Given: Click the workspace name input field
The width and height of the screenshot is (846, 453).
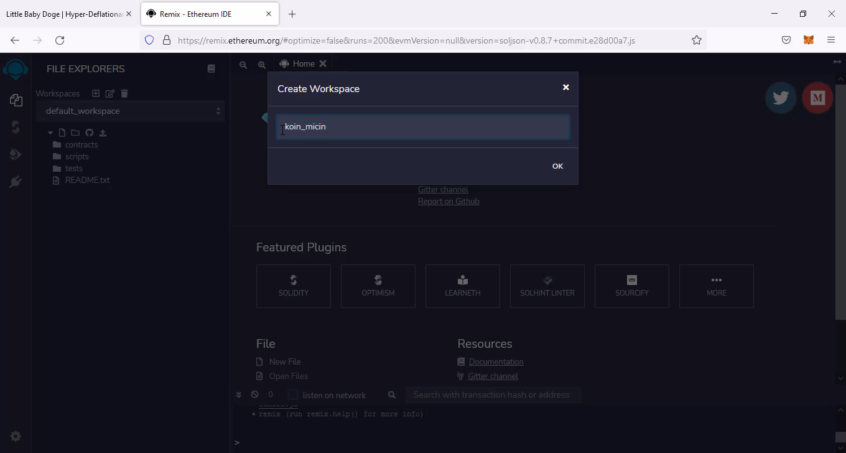Looking at the screenshot, I should point(423,127).
